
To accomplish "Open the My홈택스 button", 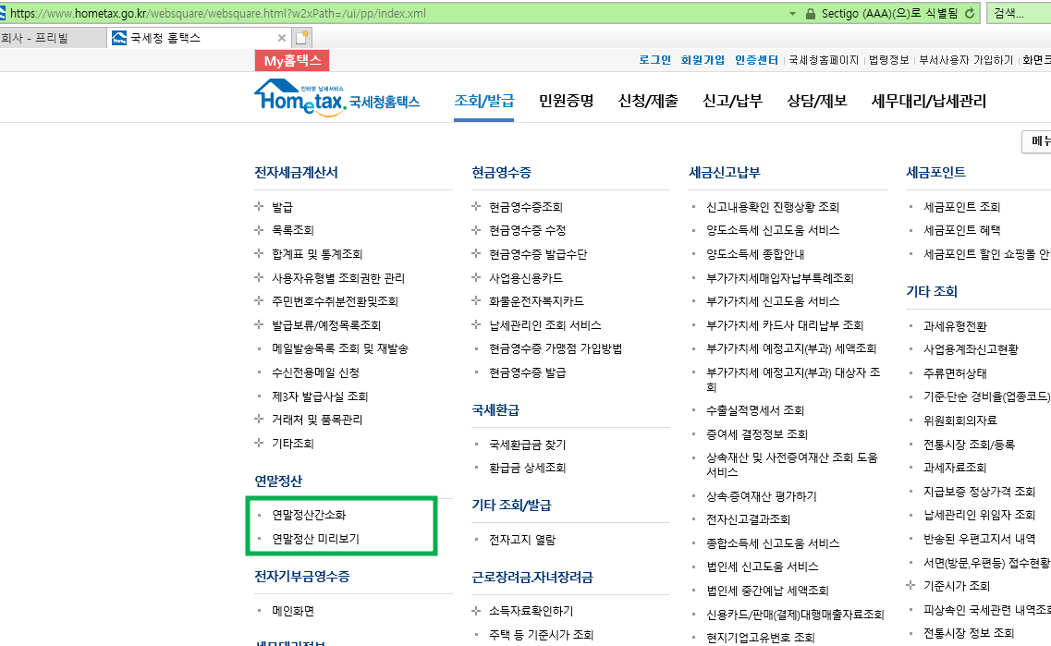I will pyautogui.click(x=292, y=61).
